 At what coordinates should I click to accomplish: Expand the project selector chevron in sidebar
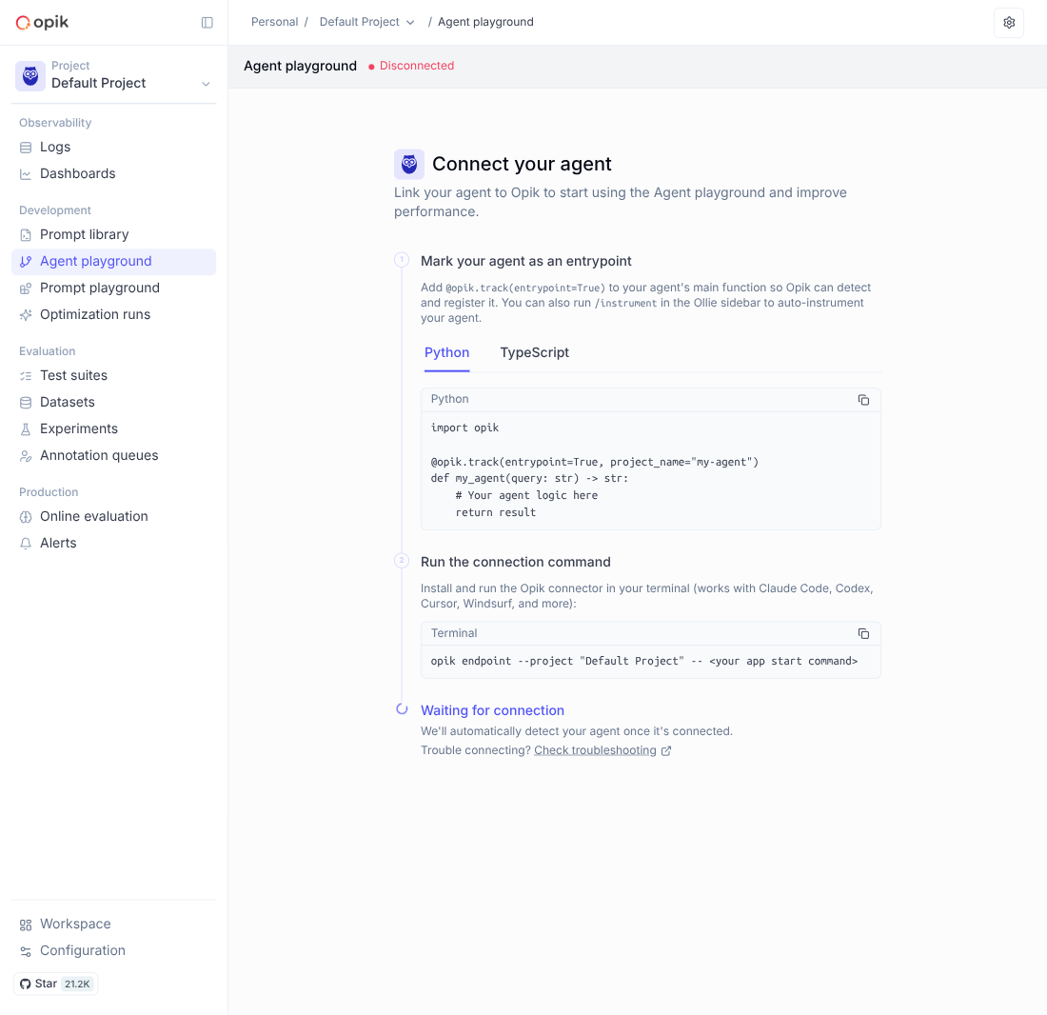click(206, 84)
